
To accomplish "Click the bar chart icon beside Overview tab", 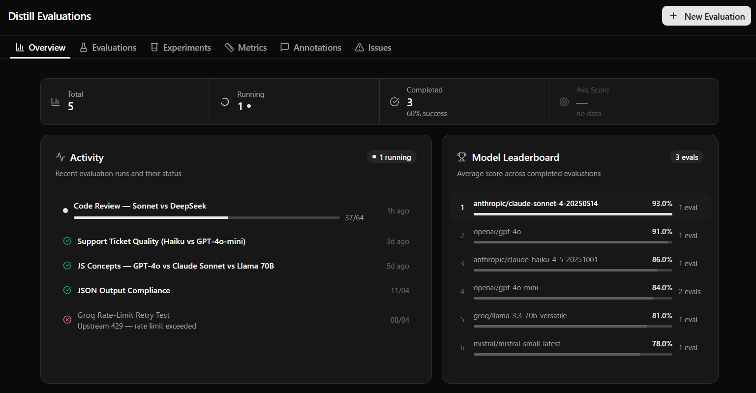I will (x=19, y=47).
